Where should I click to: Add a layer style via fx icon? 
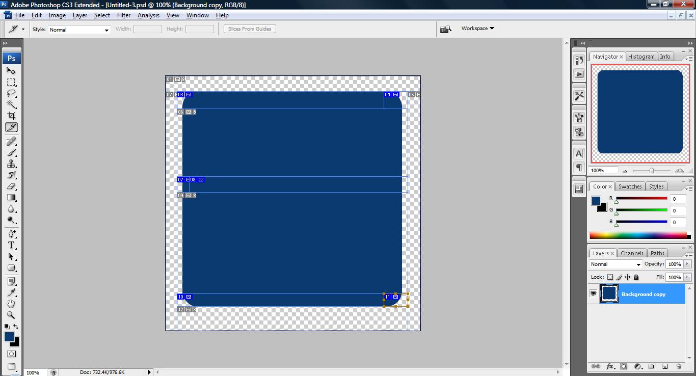609,366
